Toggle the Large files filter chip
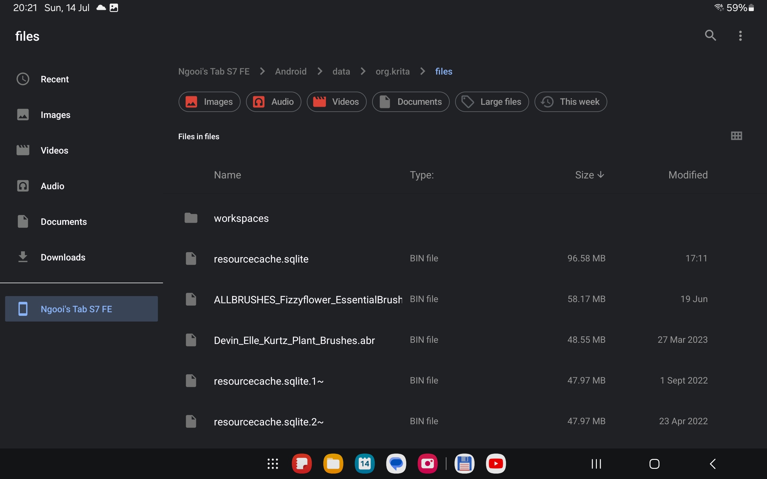 tap(492, 102)
